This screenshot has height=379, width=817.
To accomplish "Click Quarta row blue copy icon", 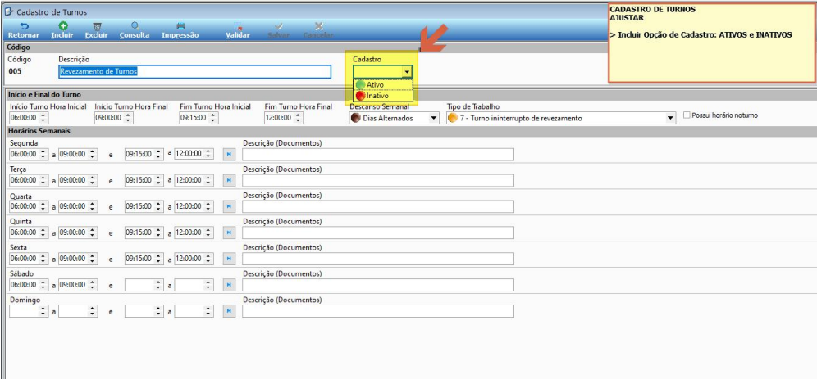I will [229, 206].
